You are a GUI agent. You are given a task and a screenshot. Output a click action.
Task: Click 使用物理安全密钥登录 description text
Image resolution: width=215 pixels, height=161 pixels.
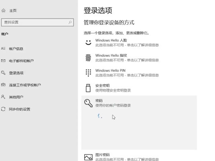pyautogui.click(x=113, y=90)
